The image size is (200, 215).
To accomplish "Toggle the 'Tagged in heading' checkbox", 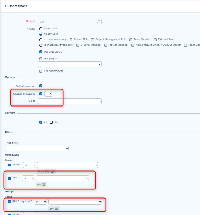I will tap(41, 94).
